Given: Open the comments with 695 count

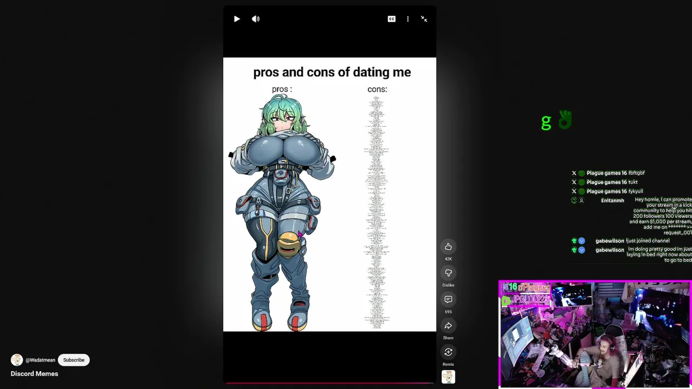Looking at the screenshot, I should (x=448, y=299).
